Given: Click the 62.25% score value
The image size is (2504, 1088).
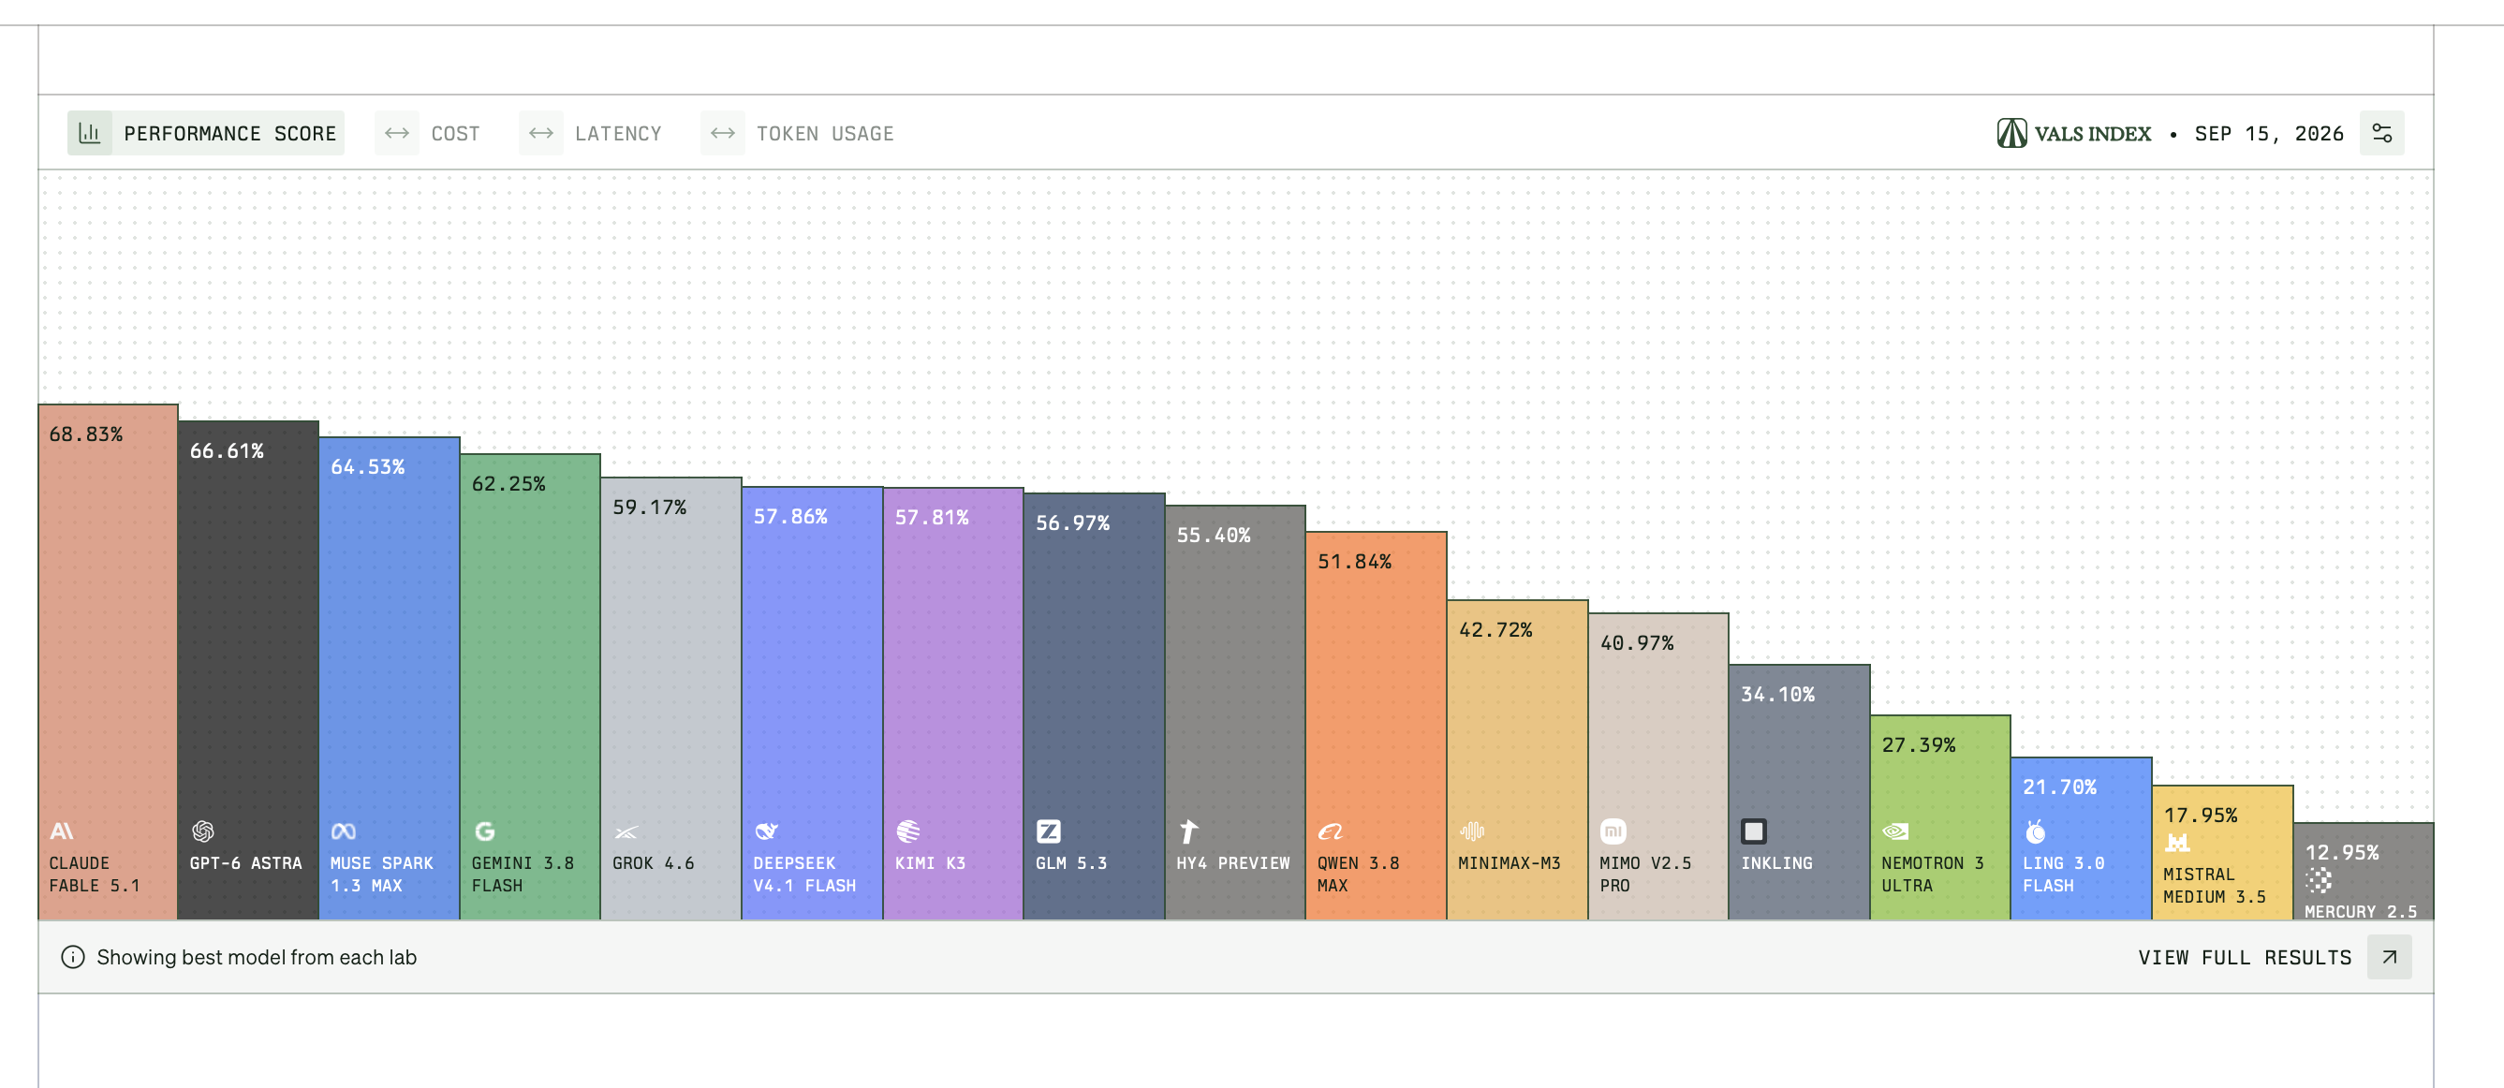Looking at the screenshot, I should tap(508, 483).
